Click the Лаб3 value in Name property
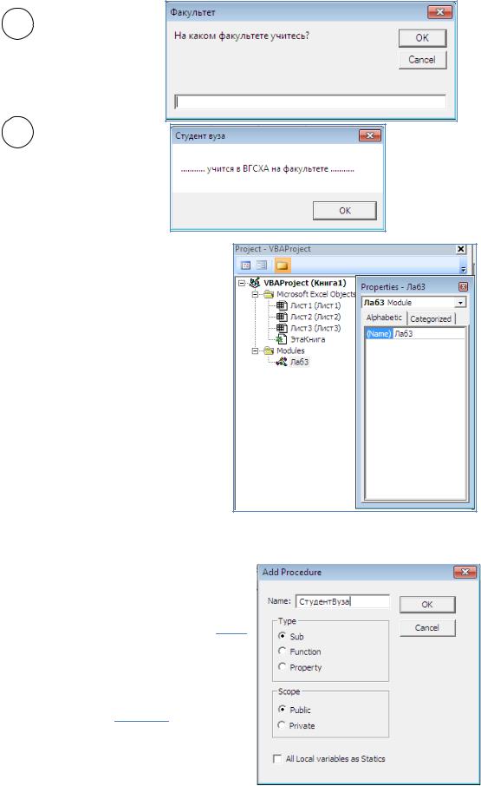481x786 pixels. coord(403,334)
